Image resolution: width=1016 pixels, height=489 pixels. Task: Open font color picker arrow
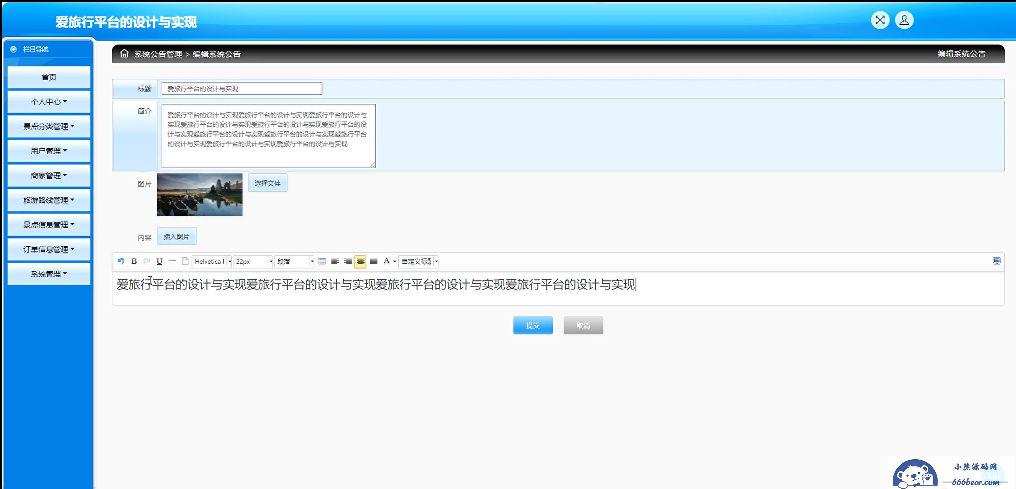395,262
